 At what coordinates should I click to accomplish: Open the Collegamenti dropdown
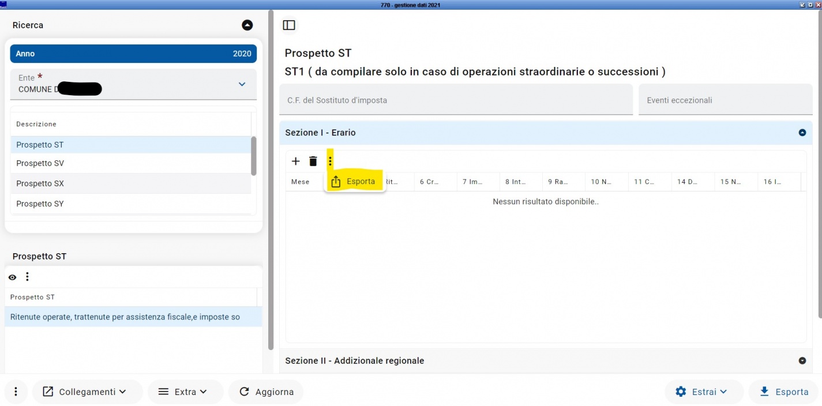point(87,392)
